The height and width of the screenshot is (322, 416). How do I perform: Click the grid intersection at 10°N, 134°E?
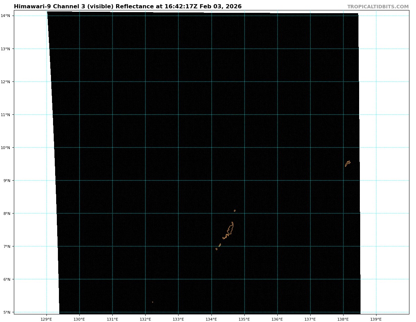click(211, 148)
